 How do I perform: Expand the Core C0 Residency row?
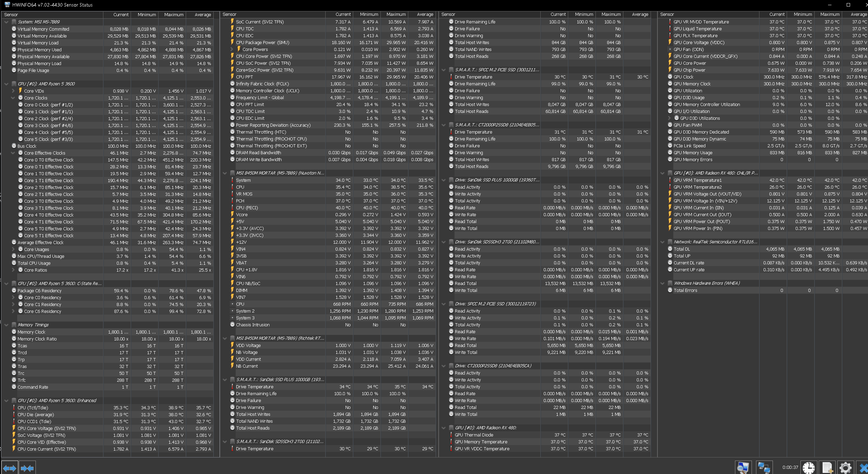pos(13,297)
